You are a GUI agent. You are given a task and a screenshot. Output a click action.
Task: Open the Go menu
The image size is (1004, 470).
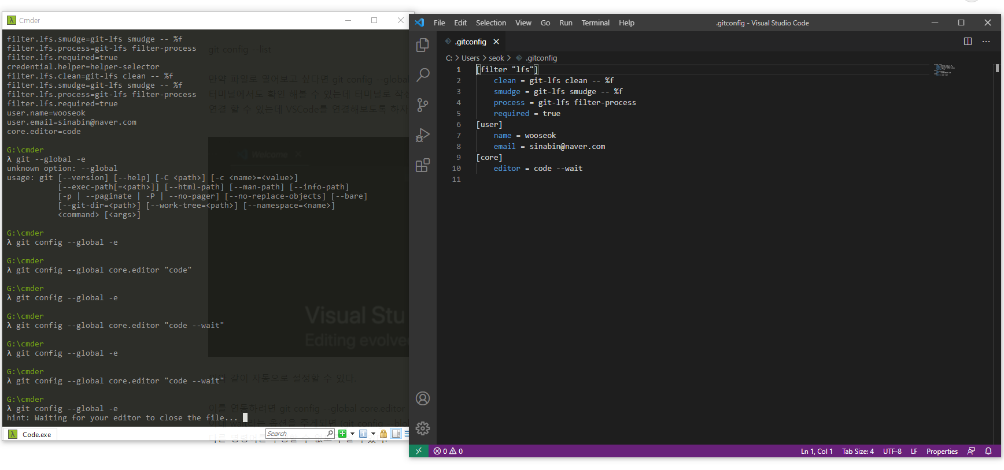(x=545, y=23)
